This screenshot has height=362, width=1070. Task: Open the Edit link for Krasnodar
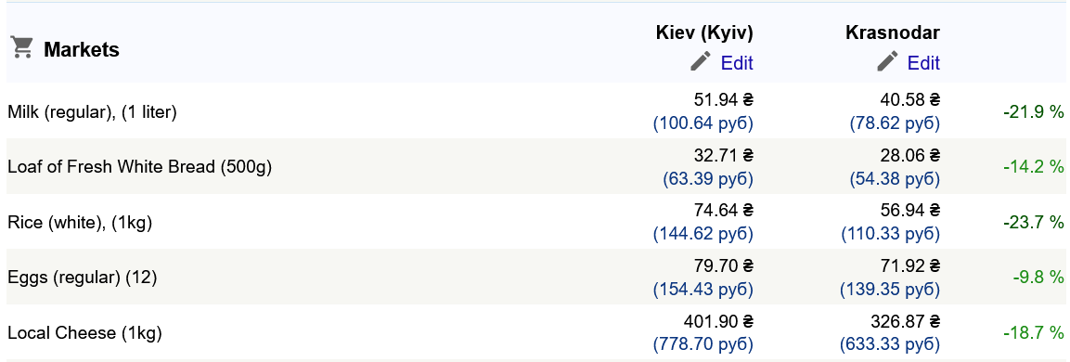pos(923,63)
